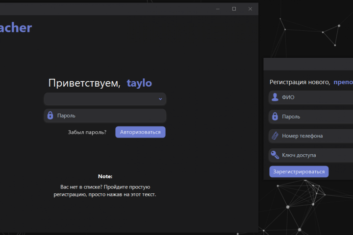
Task: Click the registration note text about Вас нет в списке
Action: click(105, 191)
